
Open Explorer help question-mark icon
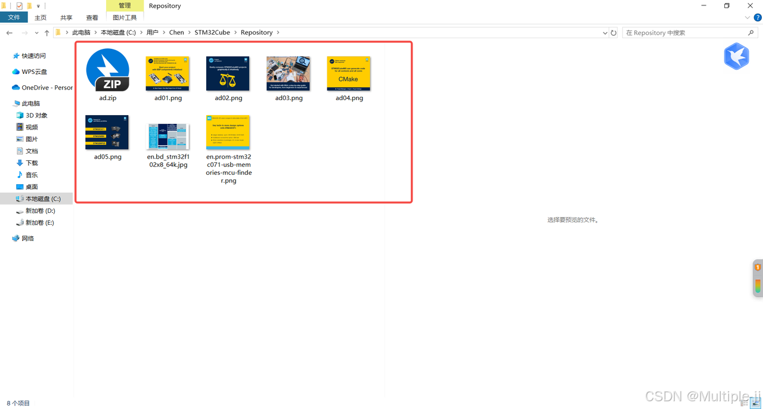pos(757,18)
